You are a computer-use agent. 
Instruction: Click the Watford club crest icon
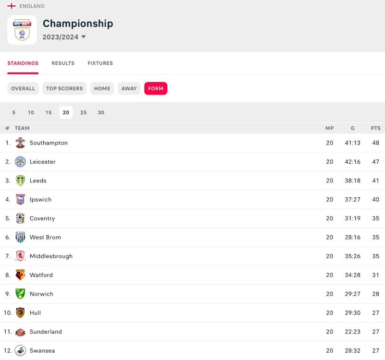point(20,275)
